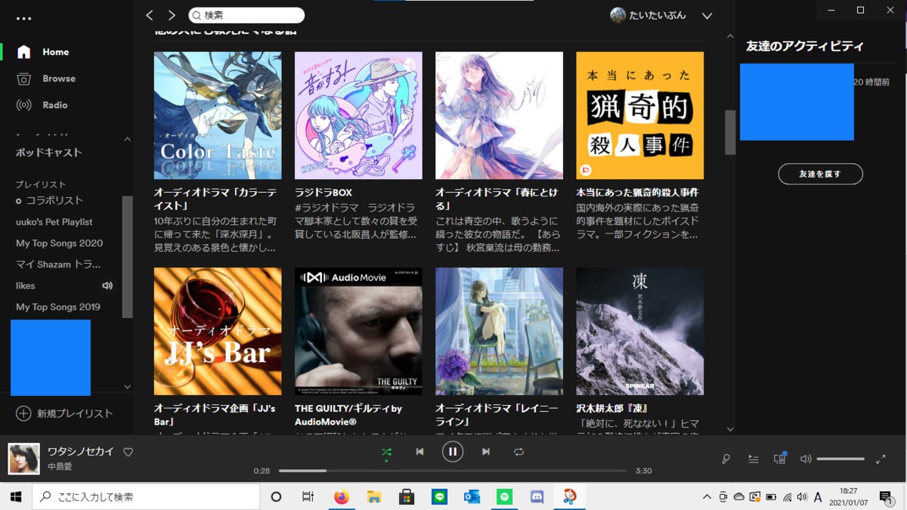Open マイ Shazam トラ... playlist

pos(58,264)
